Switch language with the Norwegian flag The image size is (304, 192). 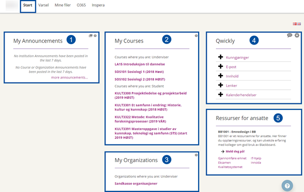point(295,24)
